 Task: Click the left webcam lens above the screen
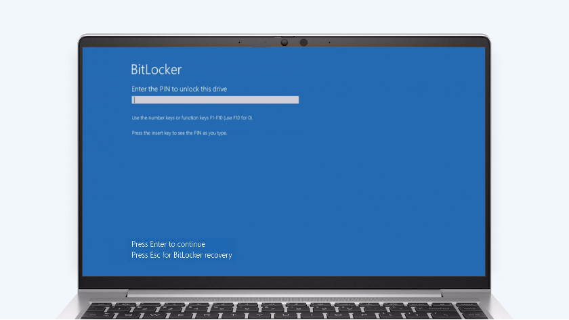[x=284, y=42]
